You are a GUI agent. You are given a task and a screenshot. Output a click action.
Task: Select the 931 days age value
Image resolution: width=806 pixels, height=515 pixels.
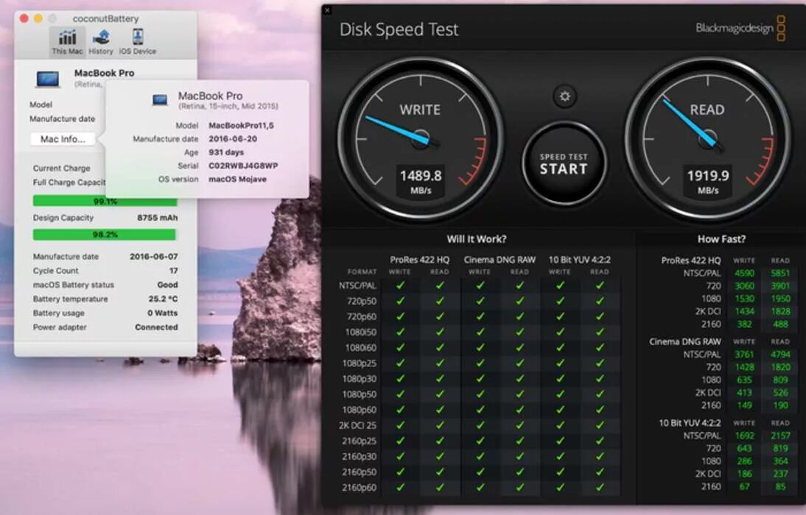tap(226, 152)
